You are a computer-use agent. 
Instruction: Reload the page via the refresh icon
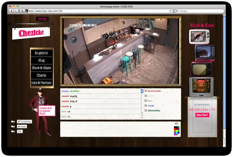coord(170,11)
